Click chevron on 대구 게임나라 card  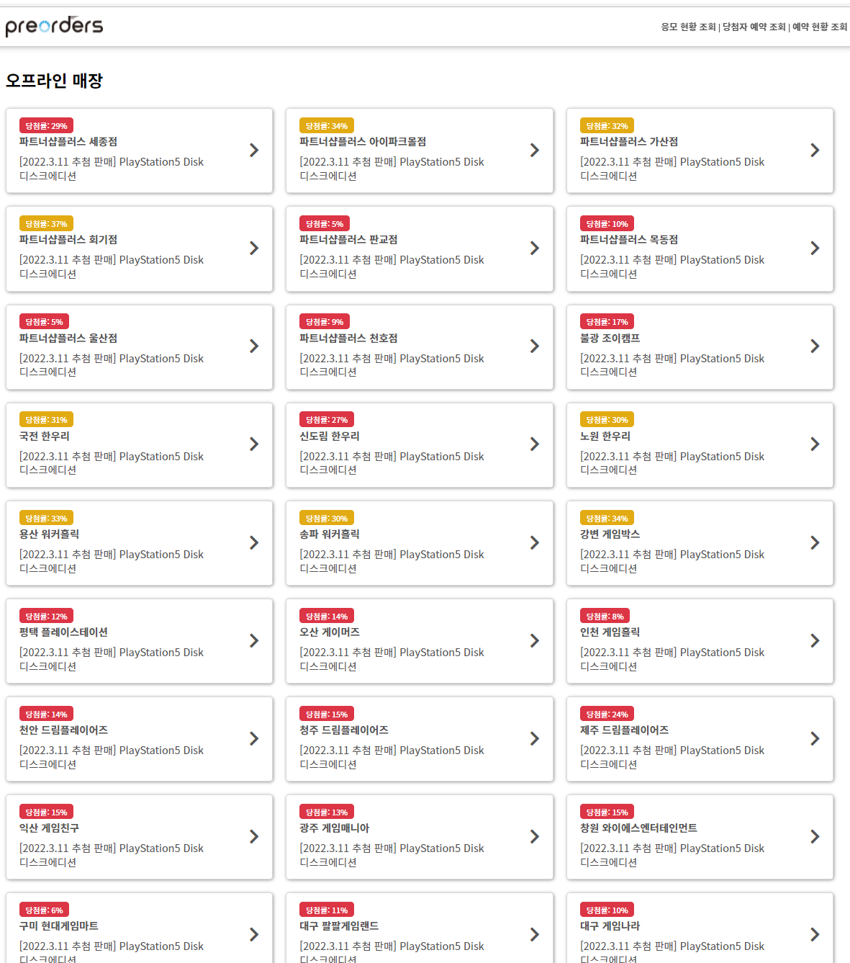(x=815, y=934)
